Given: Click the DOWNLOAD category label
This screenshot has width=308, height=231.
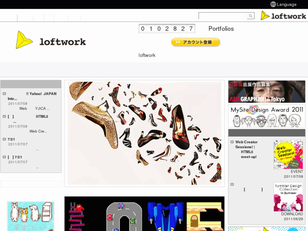Looking at the screenshot, I should (x=292, y=214).
